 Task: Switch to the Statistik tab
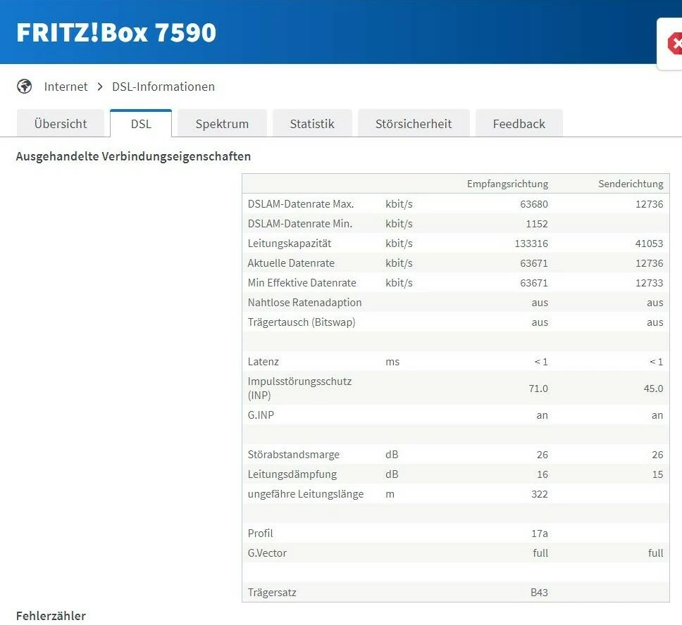click(x=312, y=124)
